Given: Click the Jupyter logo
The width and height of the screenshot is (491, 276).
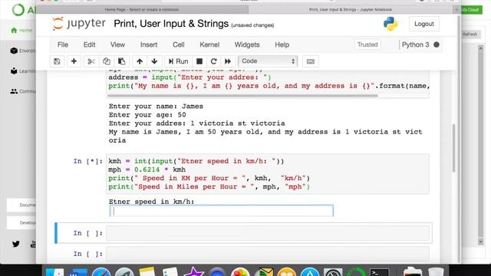Looking at the screenshot, I should (79, 24).
